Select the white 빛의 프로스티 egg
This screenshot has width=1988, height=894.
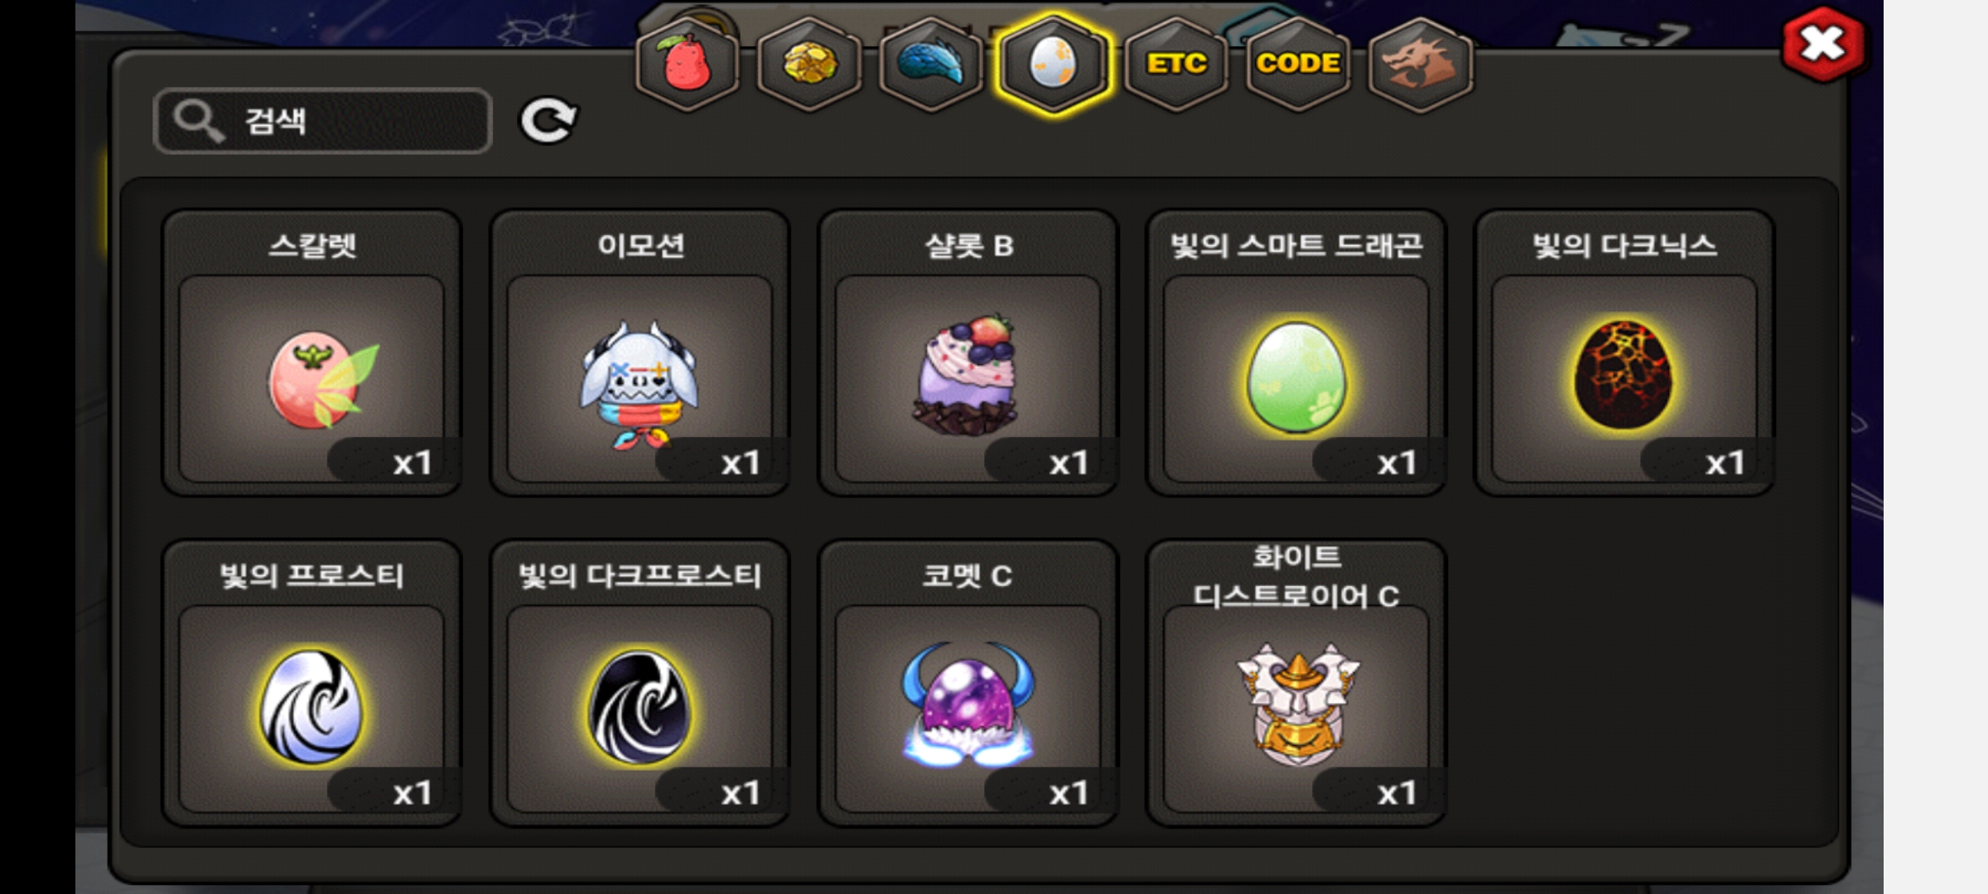pyautogui.click(x=311, y=683)
